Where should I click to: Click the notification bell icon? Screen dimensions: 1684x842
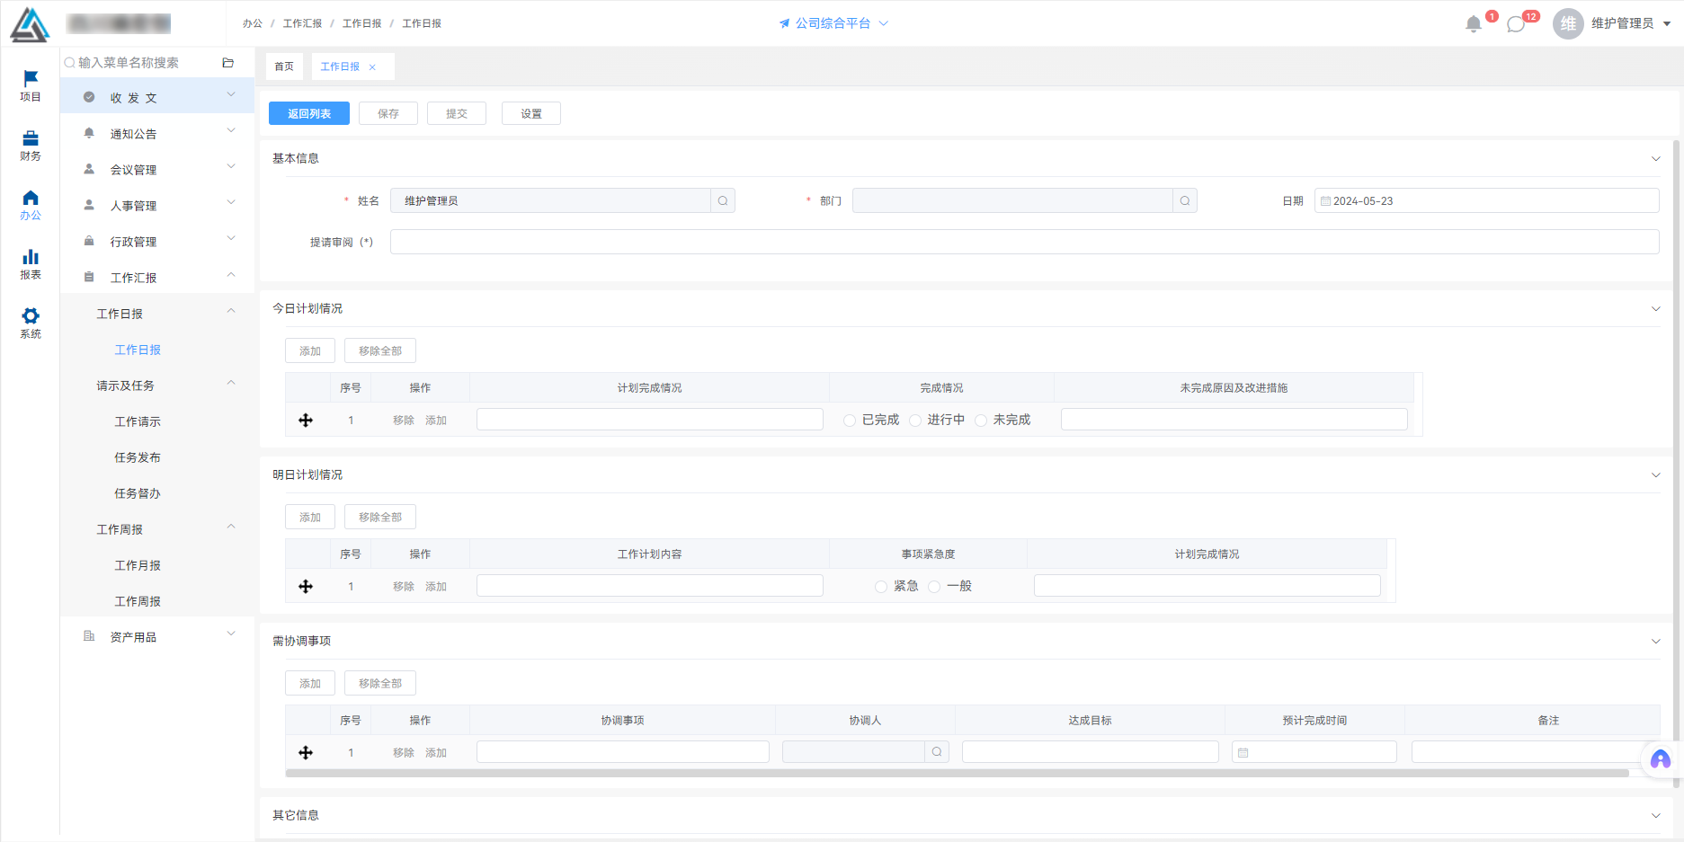[1473, 24]
